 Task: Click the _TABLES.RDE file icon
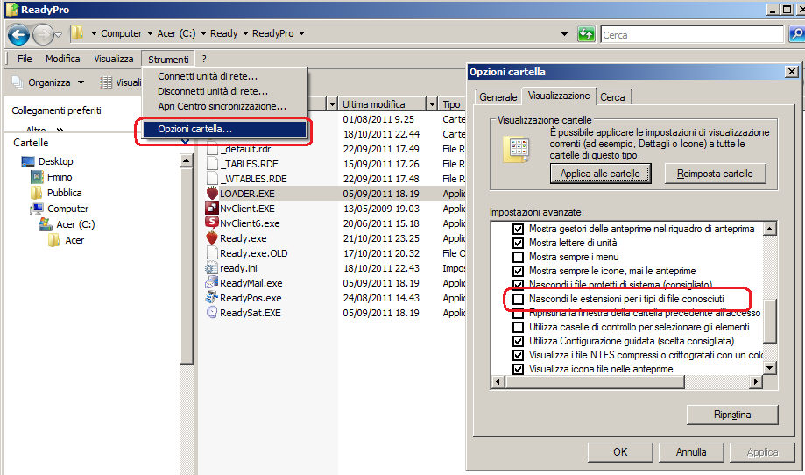pyautogui.click(x=212, y=164)
